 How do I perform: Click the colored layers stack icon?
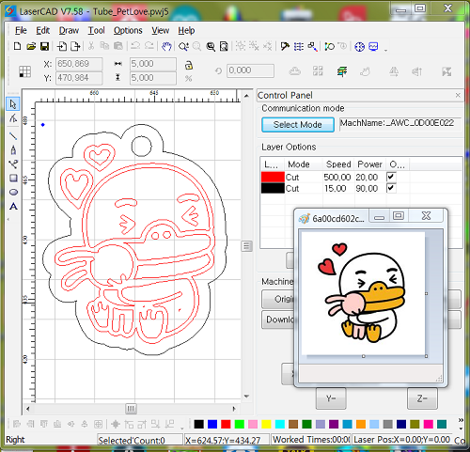tap(342, 71)
